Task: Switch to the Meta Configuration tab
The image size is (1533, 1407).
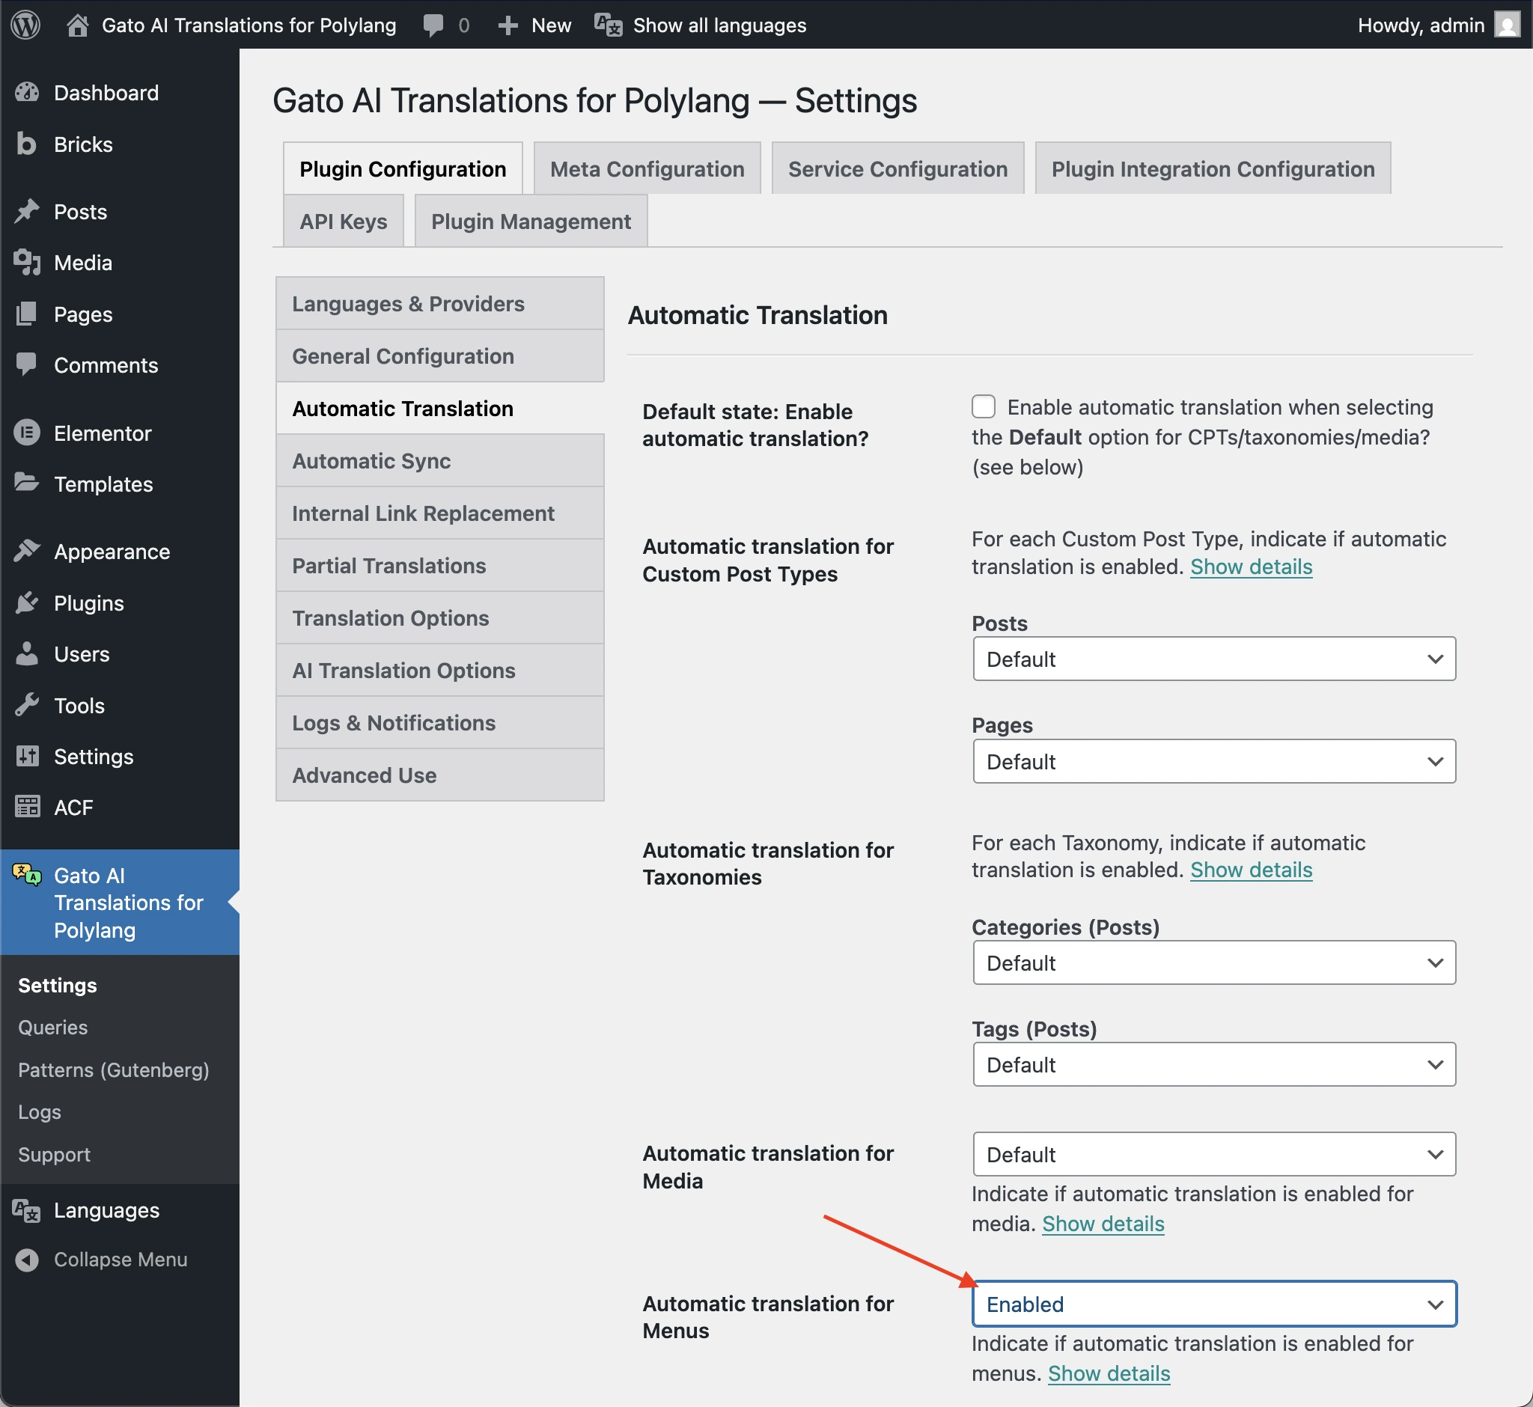Action: pyautogui.click(x=647, y=168)
